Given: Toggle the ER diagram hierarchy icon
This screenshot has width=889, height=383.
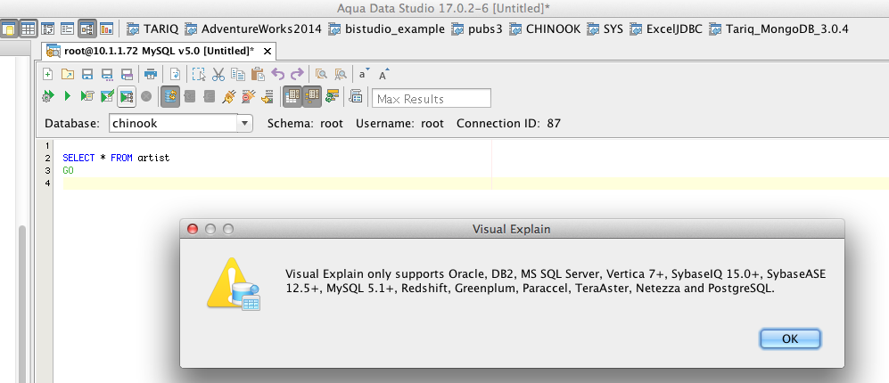Looking at the screenshot, I should tap(86, 29).
